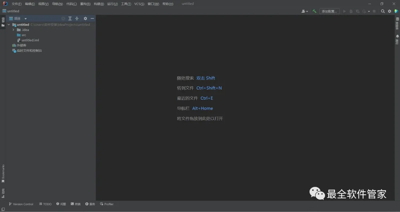The width and height of the screenshot is (400, 212).
Task: Open the 文件(F) menu
Action: tap(17, 4)
